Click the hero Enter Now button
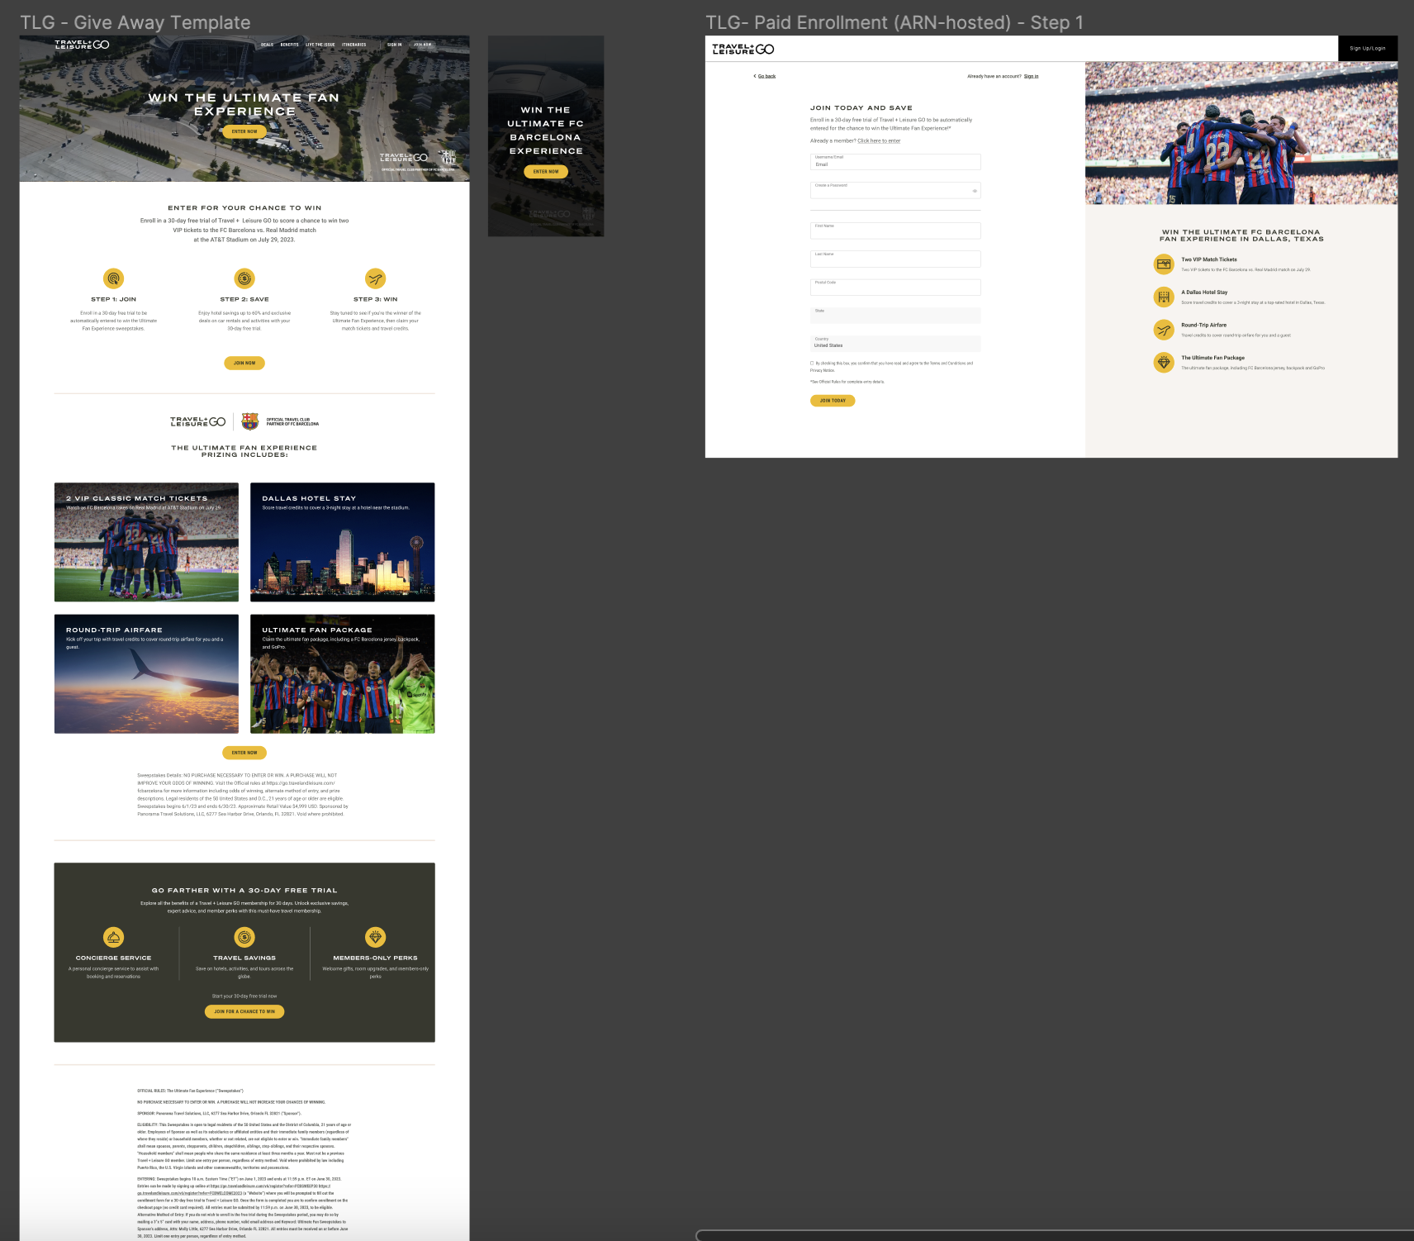 [x=244, y=131]
